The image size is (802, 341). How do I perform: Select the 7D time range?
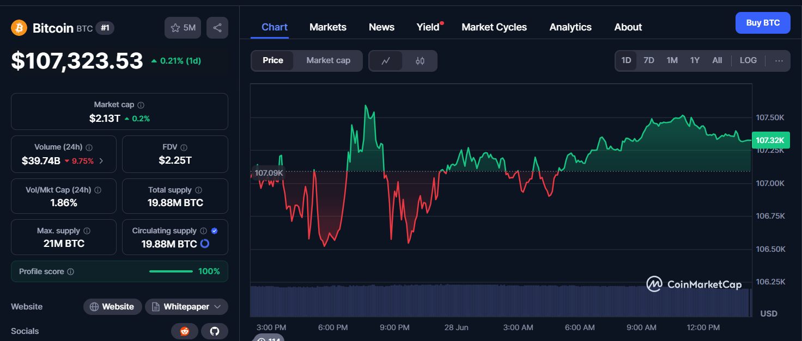click(649, 61)
